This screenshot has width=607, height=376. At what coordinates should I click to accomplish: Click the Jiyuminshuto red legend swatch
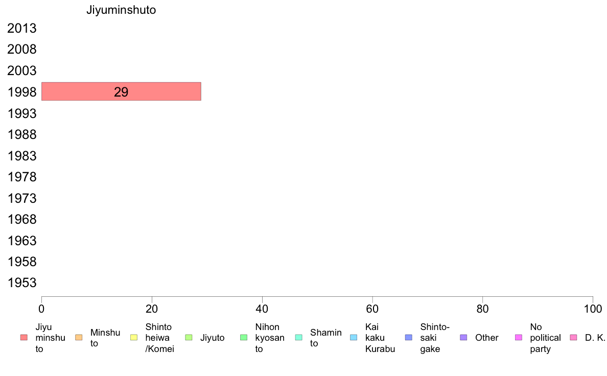(24, 338)
